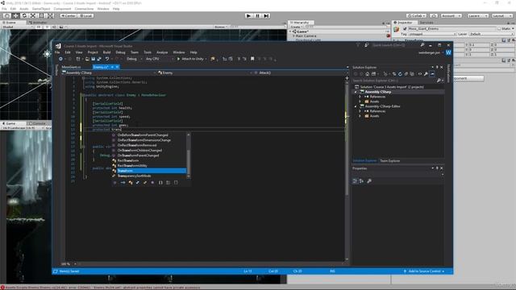Click the Save icon in Visual Studio toolbar
516x290 pixels.
(x=94, y=59)
